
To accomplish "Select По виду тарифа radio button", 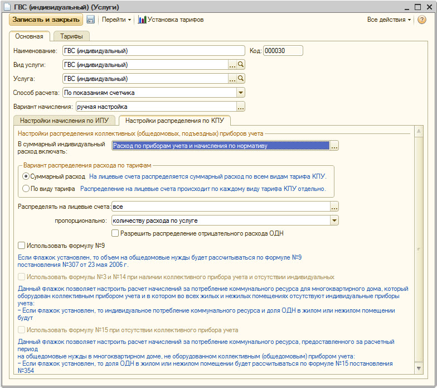I will click(26, 189).
